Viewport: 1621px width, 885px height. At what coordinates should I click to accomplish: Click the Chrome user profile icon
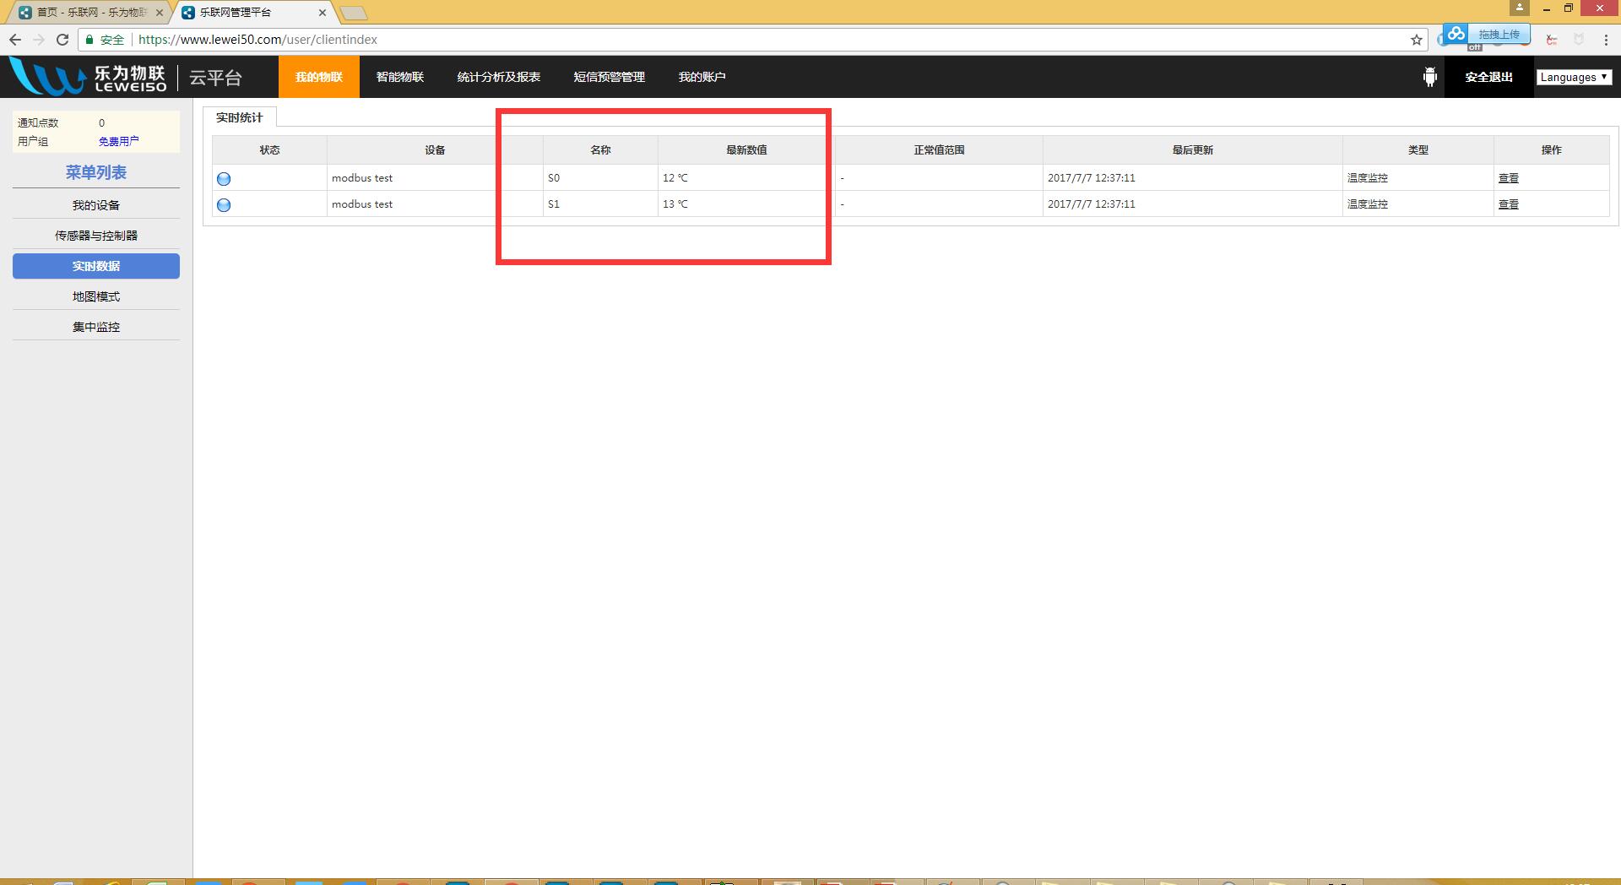click(x=1520, y=8)
